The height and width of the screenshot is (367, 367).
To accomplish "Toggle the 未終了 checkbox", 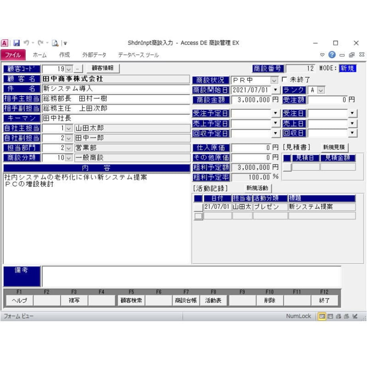I will [x=284, y=79].
